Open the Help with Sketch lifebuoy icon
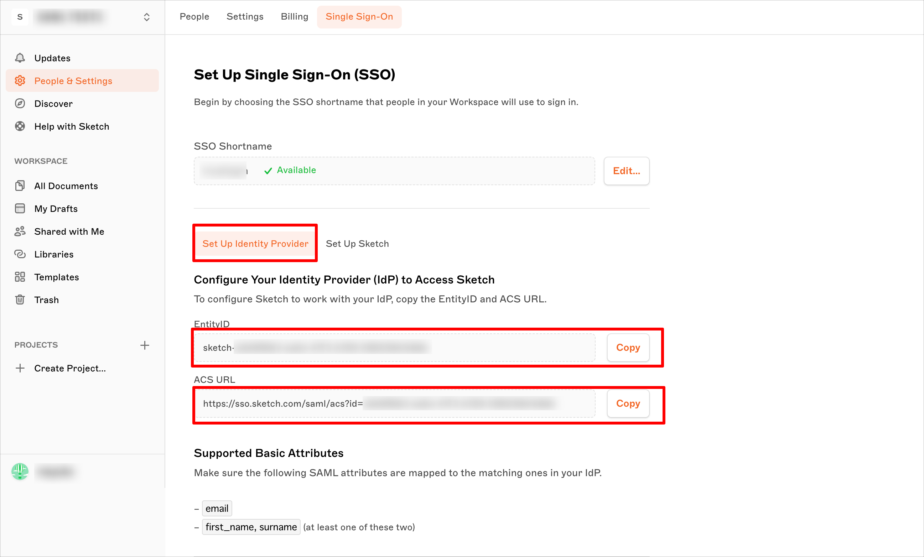This screenshot has height=557, width=924. pos(20,126)
